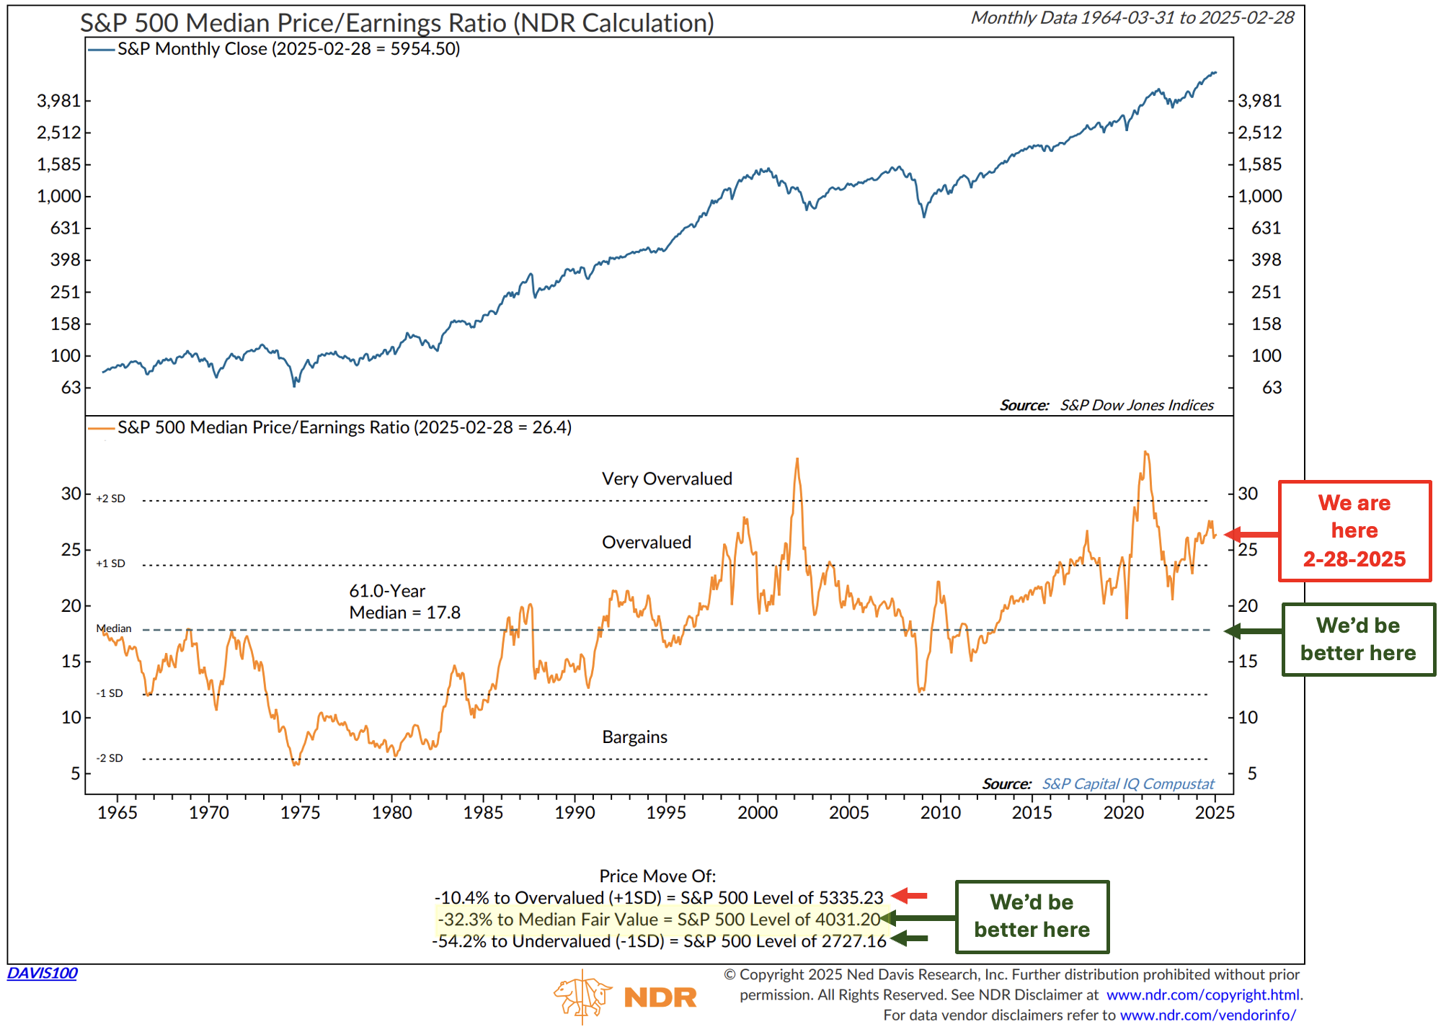Click the '61.0-Year Median = 17.8' label
1446x1032 pixels.
pos(404,602)
